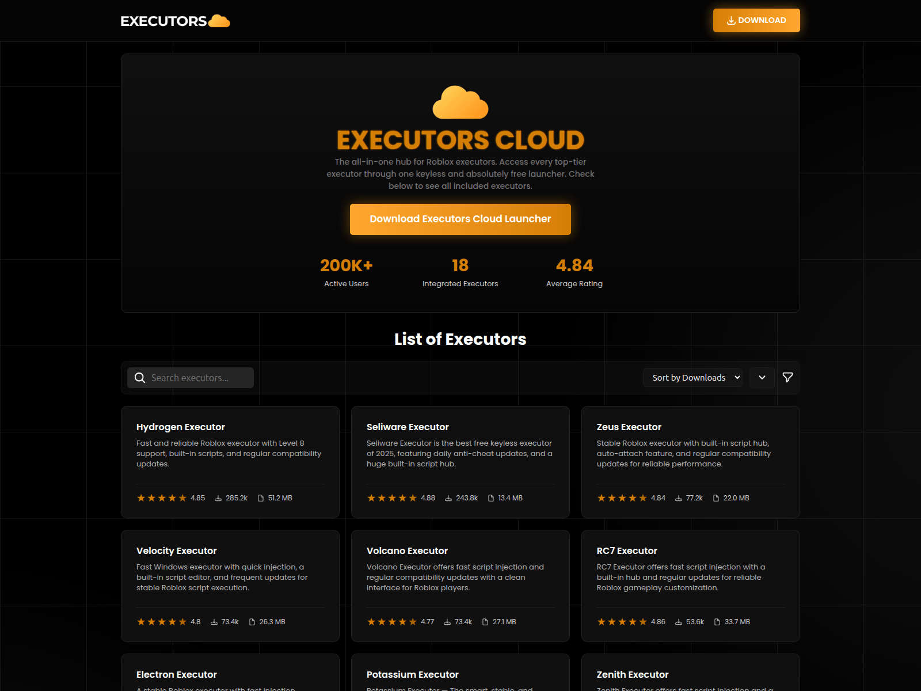Click Zeus Executor downloads icon 77.2k
Screen dimensions: 921x691
point(679,498)
